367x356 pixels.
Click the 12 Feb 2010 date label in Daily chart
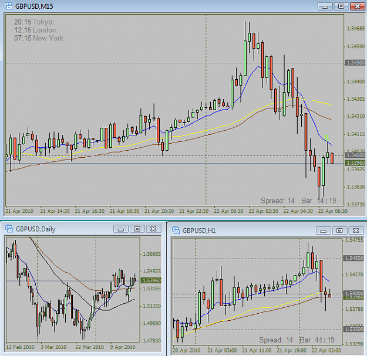pyautogui.click(x=20, y=347)
